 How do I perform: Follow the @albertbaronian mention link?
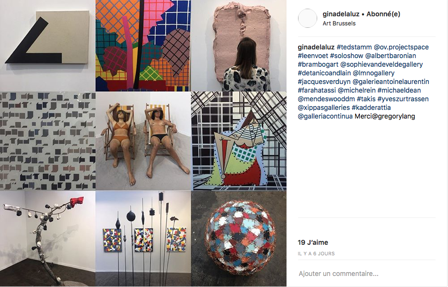[x=391, y=56]
